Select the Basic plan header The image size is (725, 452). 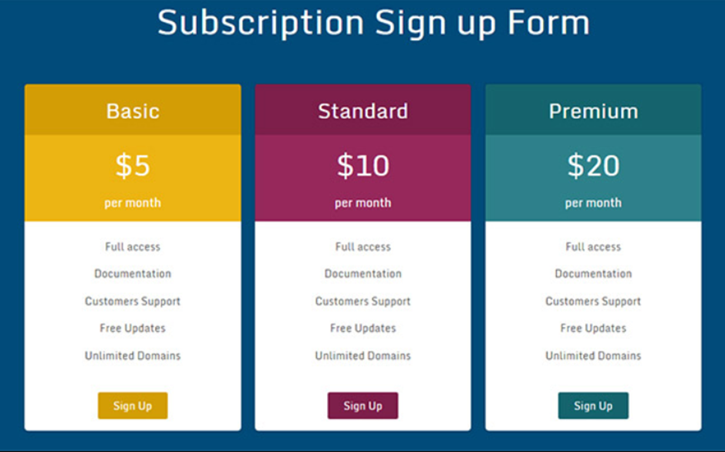point(132,110)
